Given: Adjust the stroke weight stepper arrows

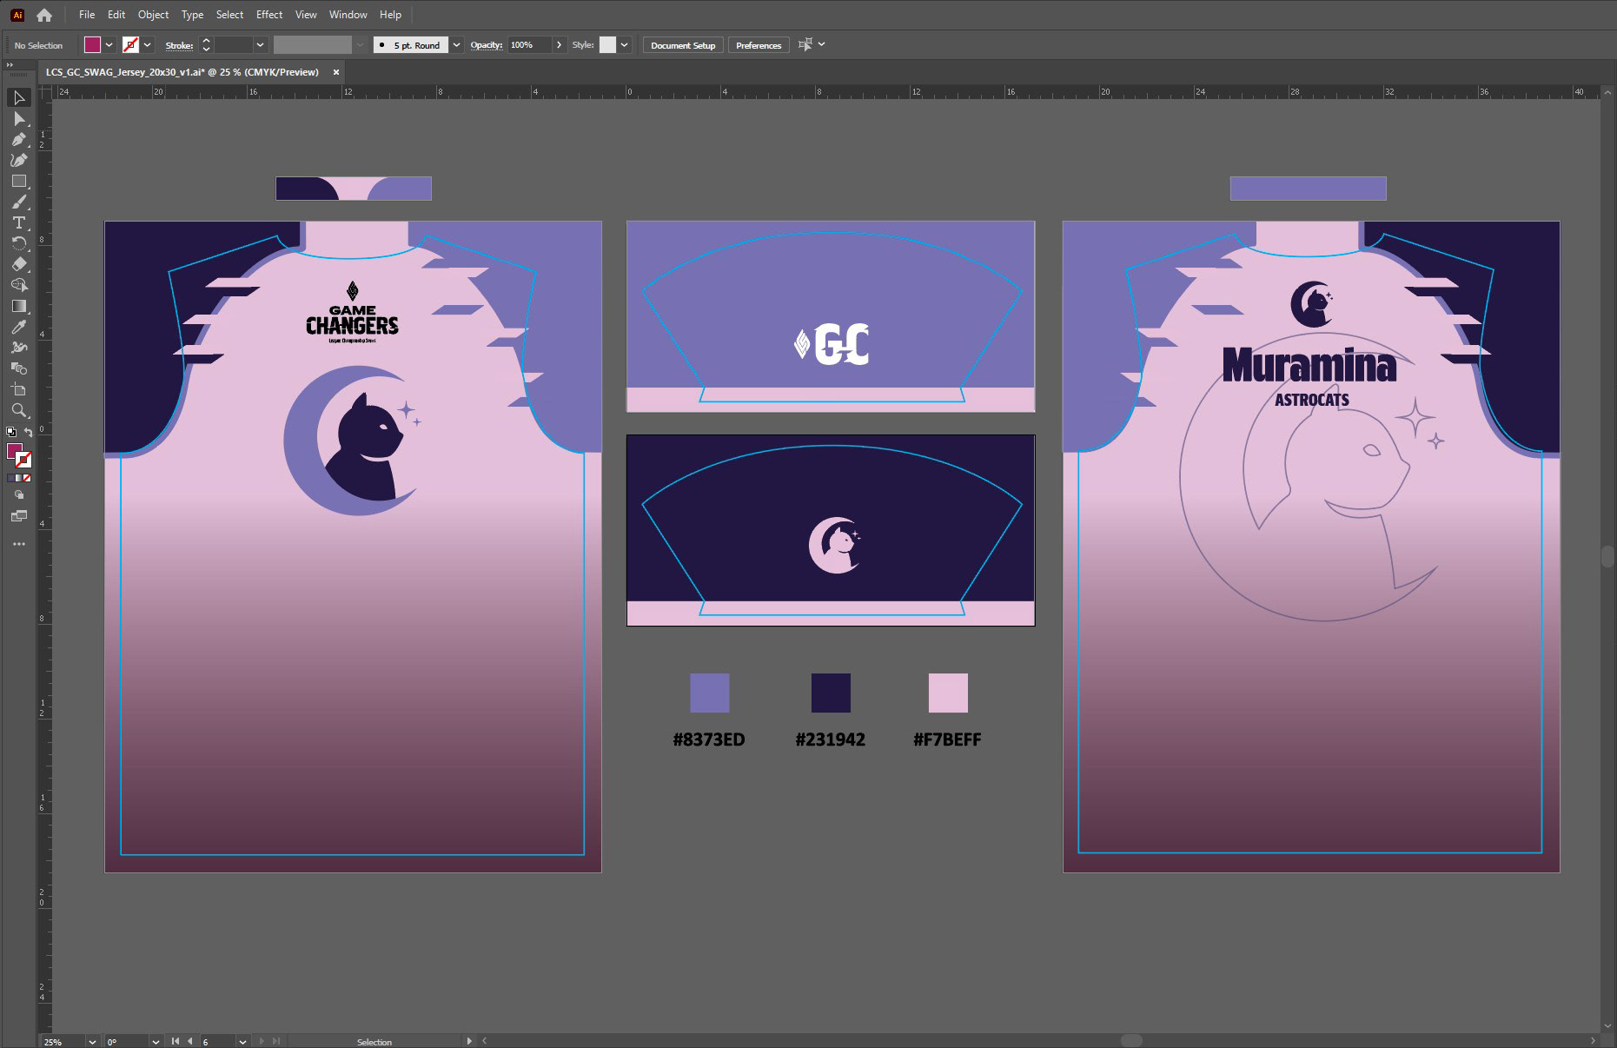Looking at the screenshot, I should coord(206,44).
